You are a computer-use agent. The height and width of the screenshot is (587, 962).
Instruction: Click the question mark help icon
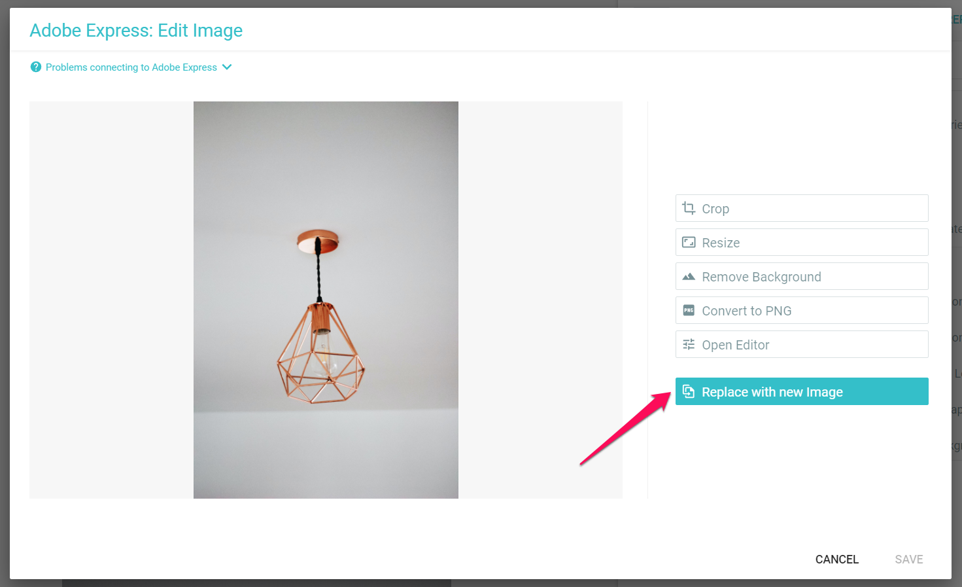(36, 67)
